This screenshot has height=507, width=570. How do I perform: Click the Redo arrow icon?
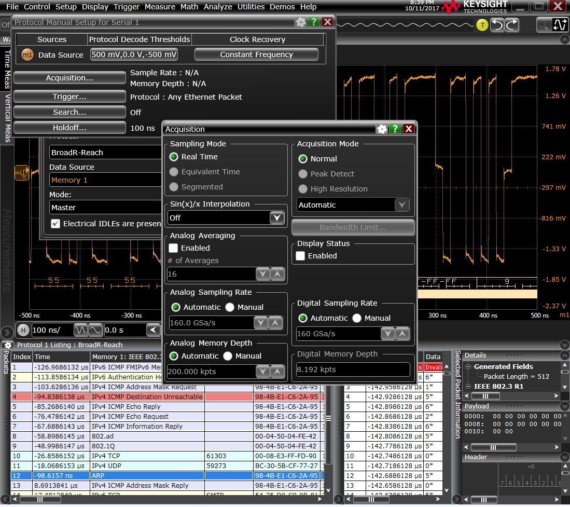[512, 24]
